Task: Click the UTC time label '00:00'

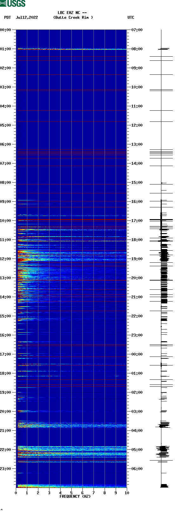Action: point(137,354)
